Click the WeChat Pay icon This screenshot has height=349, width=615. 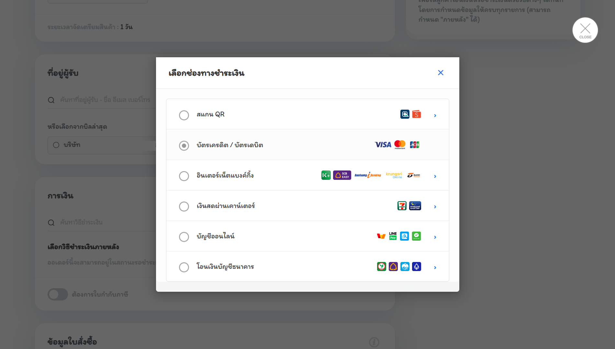(x=416, y=236)
